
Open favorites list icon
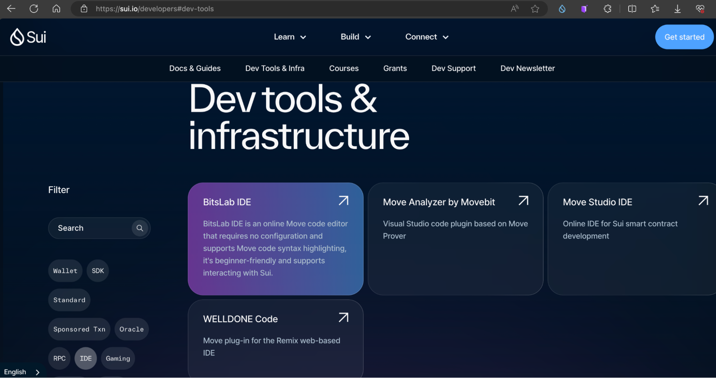coord(655,9)
